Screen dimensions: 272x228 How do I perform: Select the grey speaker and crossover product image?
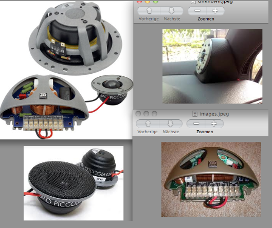[x=66, y=70]
